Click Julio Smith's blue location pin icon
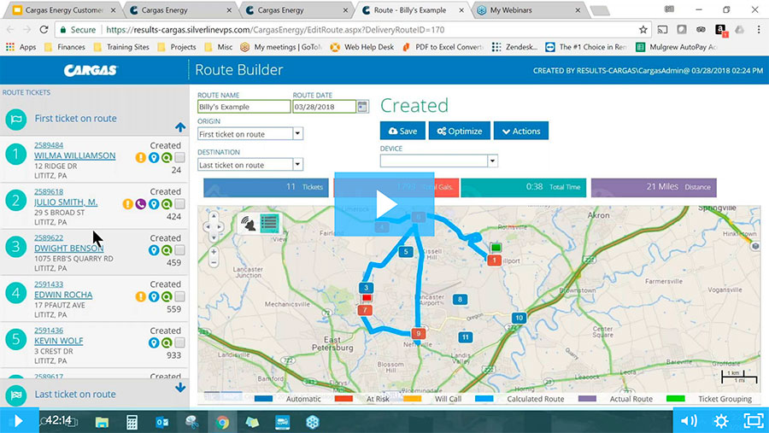This screenshot has height=433, width=769. [x=154, y=204]
